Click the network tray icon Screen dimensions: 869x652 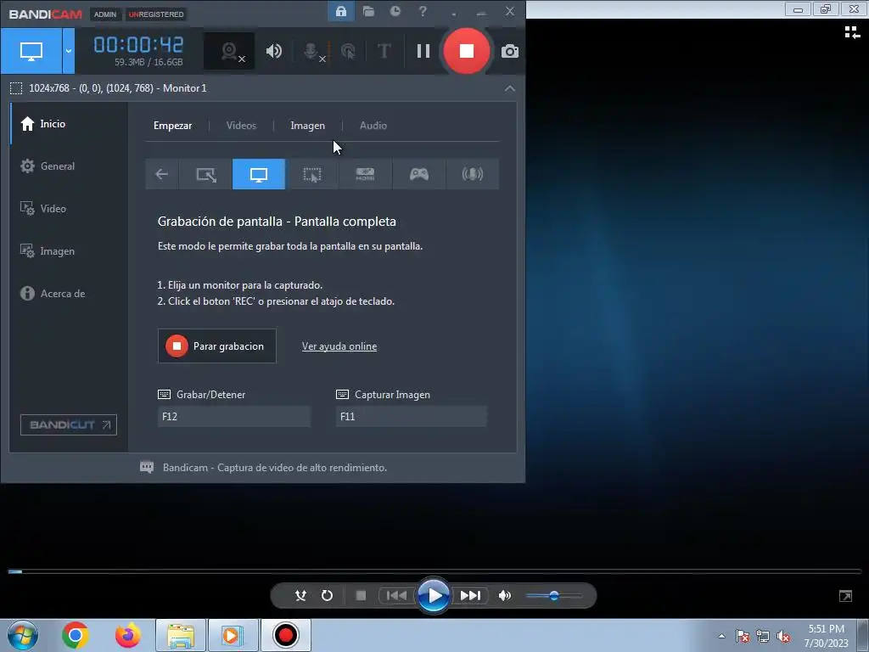pos(763,637)
